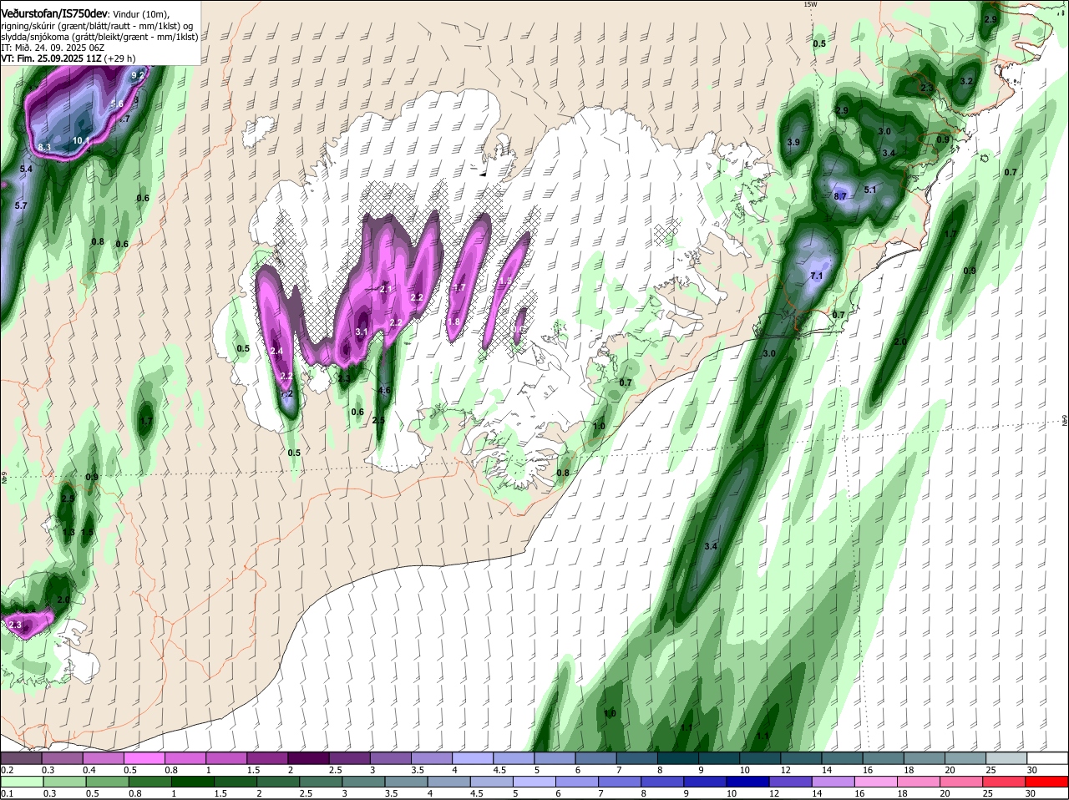The image size is (1069, 800).
Task: Click the 2.1 snowfall value
Action: pyautogui.click(x=386, y=288)
